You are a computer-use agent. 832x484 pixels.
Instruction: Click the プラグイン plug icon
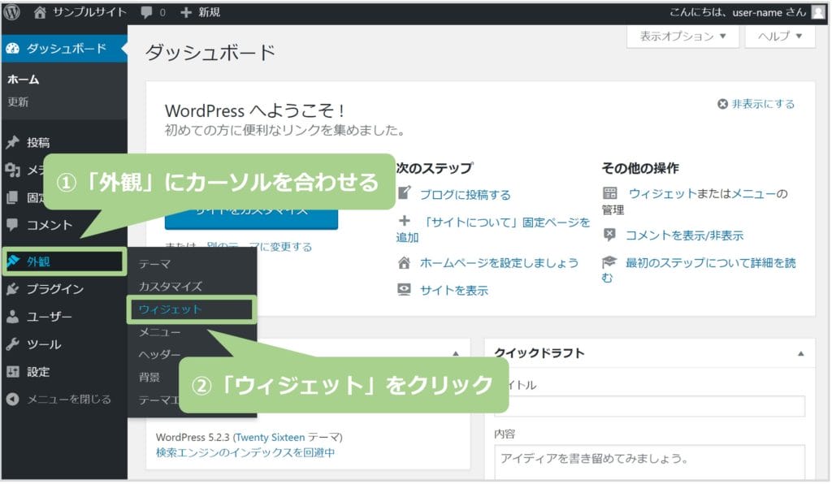[13, 289]
